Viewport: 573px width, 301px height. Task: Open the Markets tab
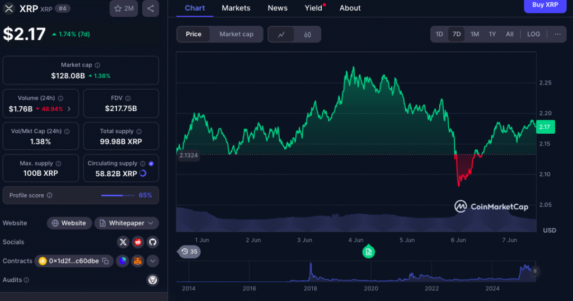pyautogui.click(x=236, y=8)
